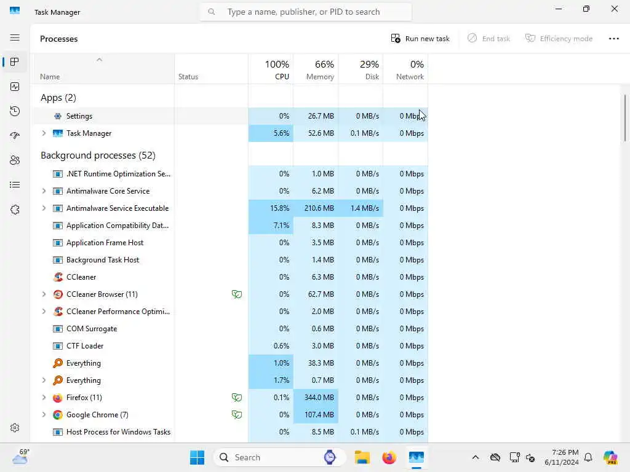The height and width of the screenshot is (472, 630).
Task: Click the End task button
Action: 488,39
